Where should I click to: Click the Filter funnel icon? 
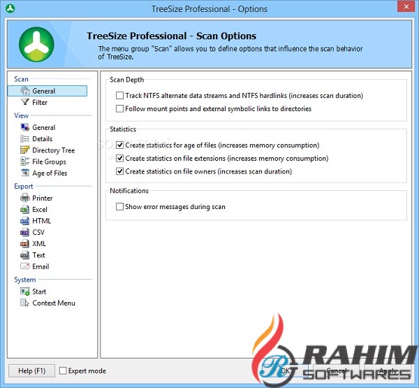(x=25, y=102)
